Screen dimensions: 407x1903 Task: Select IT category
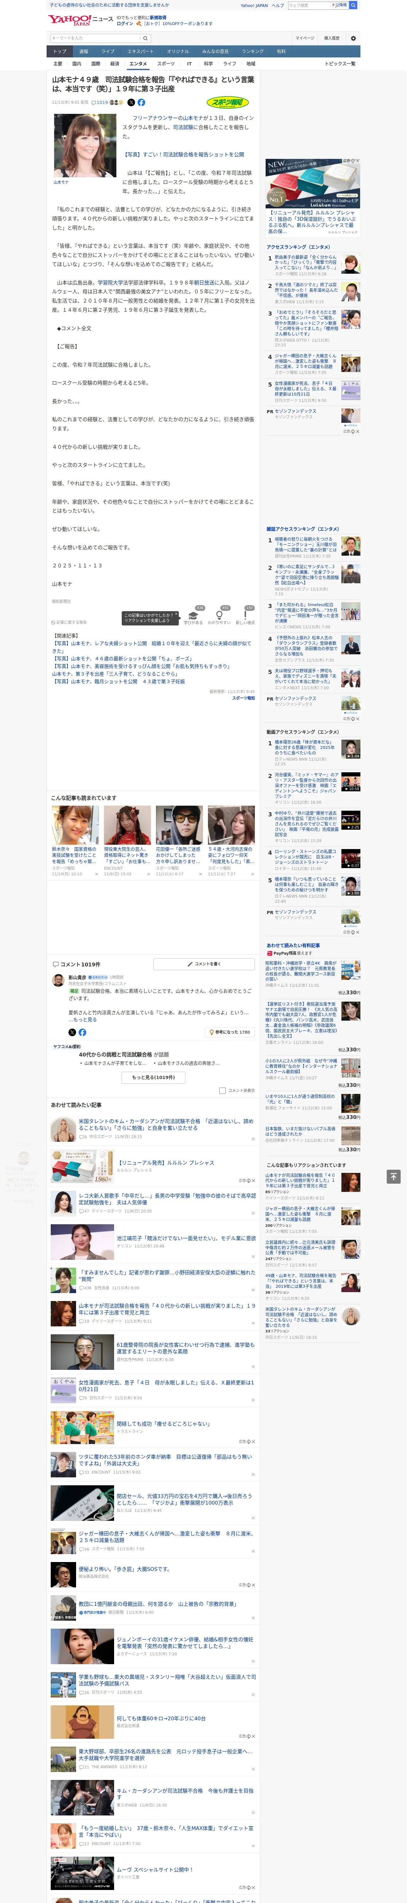[189, 63]
